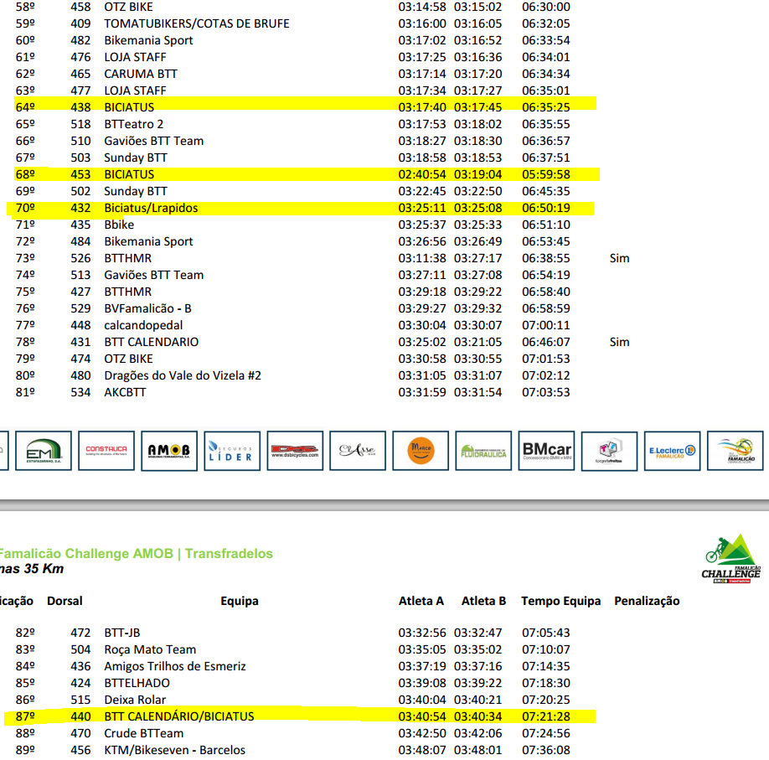769x760 pixels.
Task: Click team name 'BTTeatro 2'
Action: (134, 124)
